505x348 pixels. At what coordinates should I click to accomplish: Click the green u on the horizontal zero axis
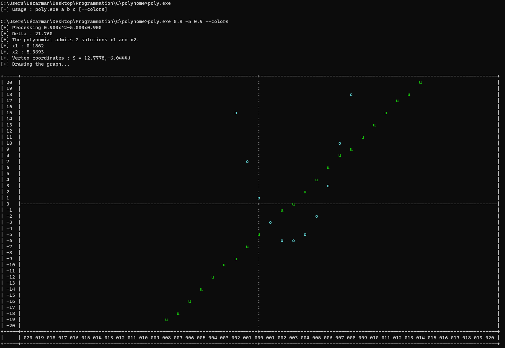(293, 204)
